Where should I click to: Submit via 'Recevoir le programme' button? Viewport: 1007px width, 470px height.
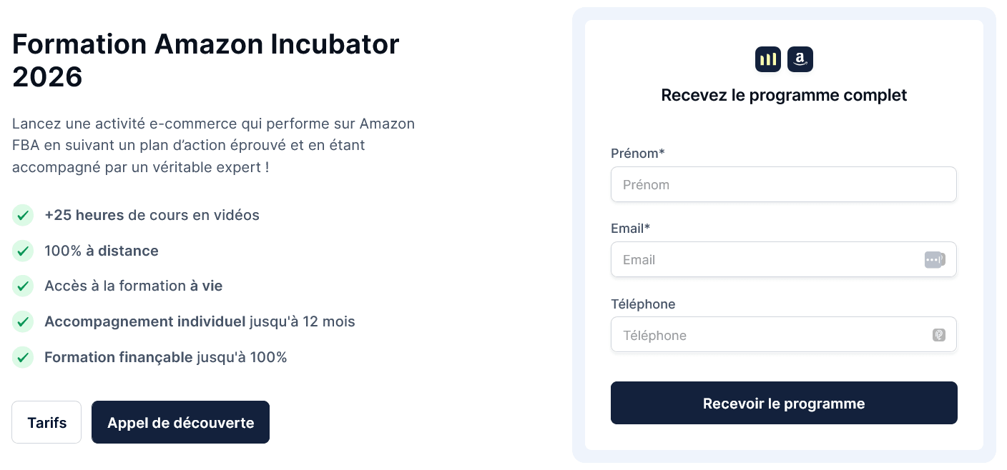pos(784,403)
